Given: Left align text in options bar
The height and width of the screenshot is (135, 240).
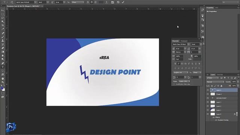Looking at the screenshot, I should [x=88, y=2].
